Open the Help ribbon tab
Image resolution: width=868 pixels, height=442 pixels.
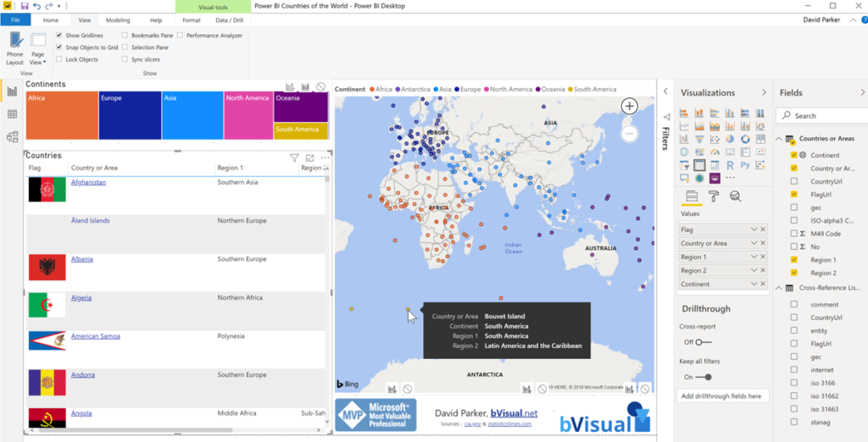tap(156, 20)
